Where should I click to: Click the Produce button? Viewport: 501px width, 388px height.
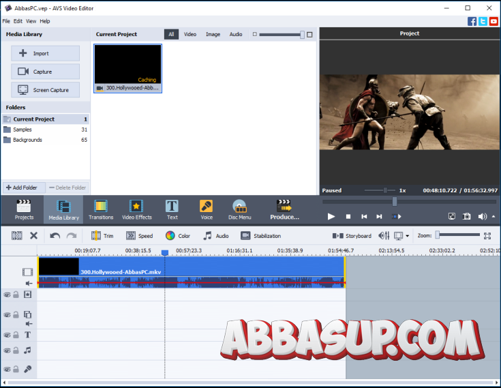(x=284, y=209)
